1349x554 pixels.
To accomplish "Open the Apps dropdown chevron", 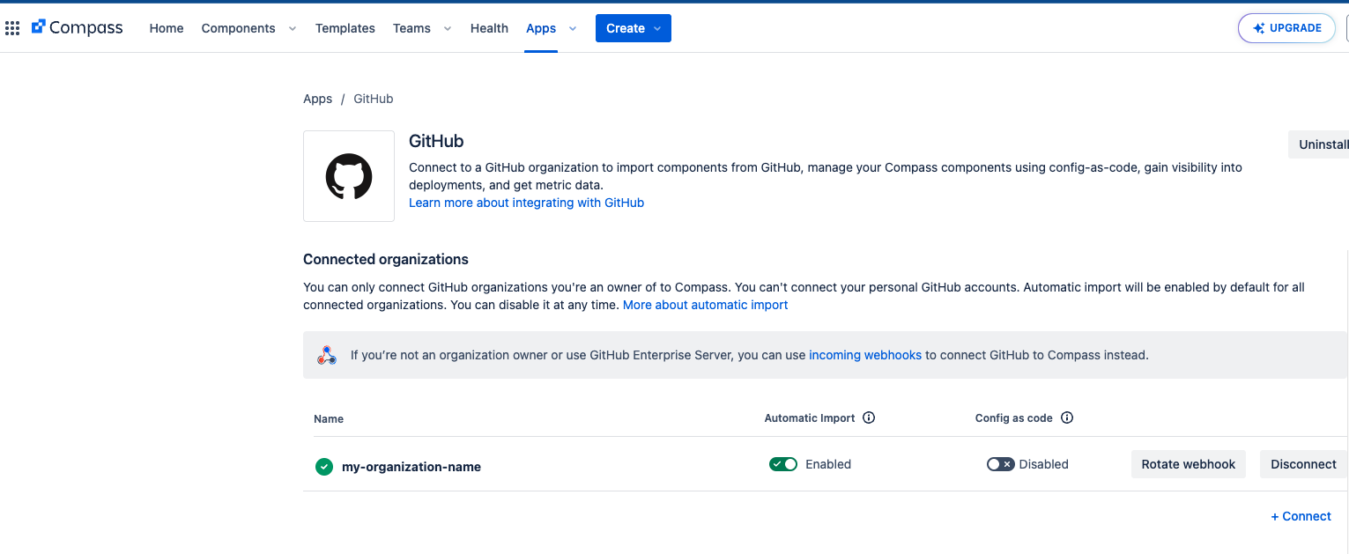I will tap(573, 28).
